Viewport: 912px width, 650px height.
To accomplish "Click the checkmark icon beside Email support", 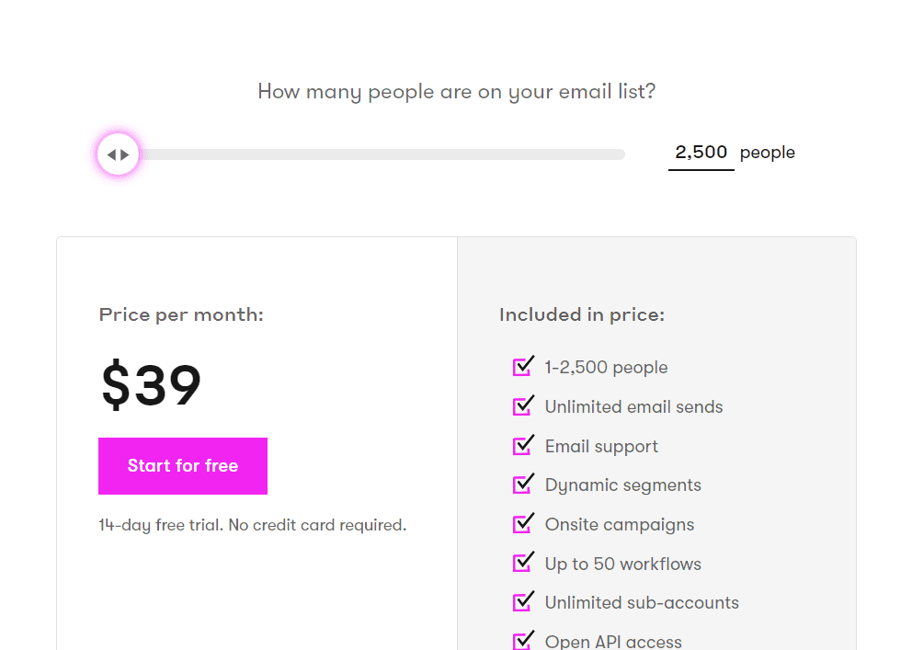I will coord(523,445).
